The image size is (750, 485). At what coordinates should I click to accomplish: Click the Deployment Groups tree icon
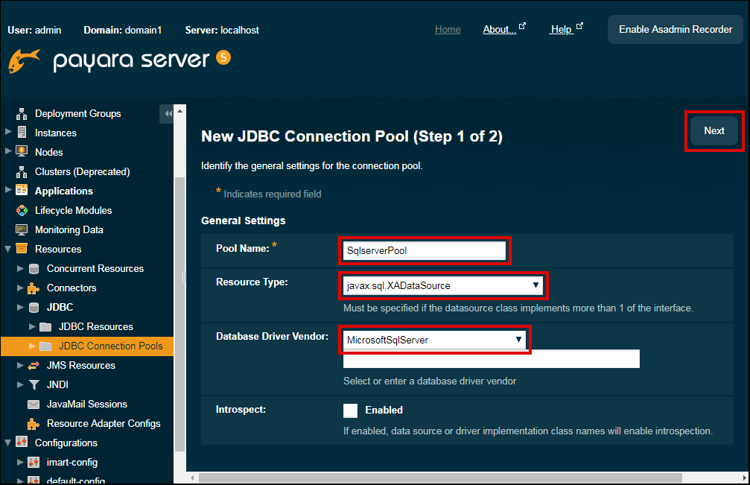[22, 114]
